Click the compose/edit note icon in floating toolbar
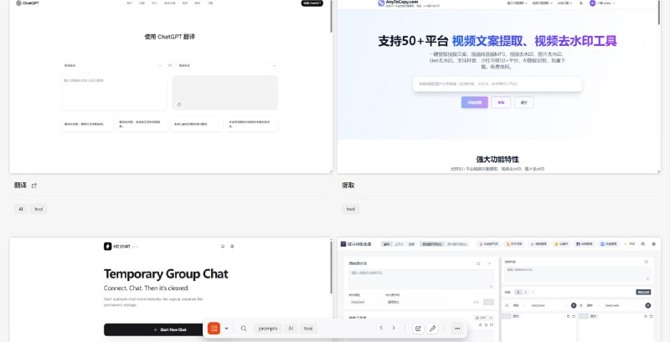The width and height of the screenshot is (670, 342). [x=418, y=329]
